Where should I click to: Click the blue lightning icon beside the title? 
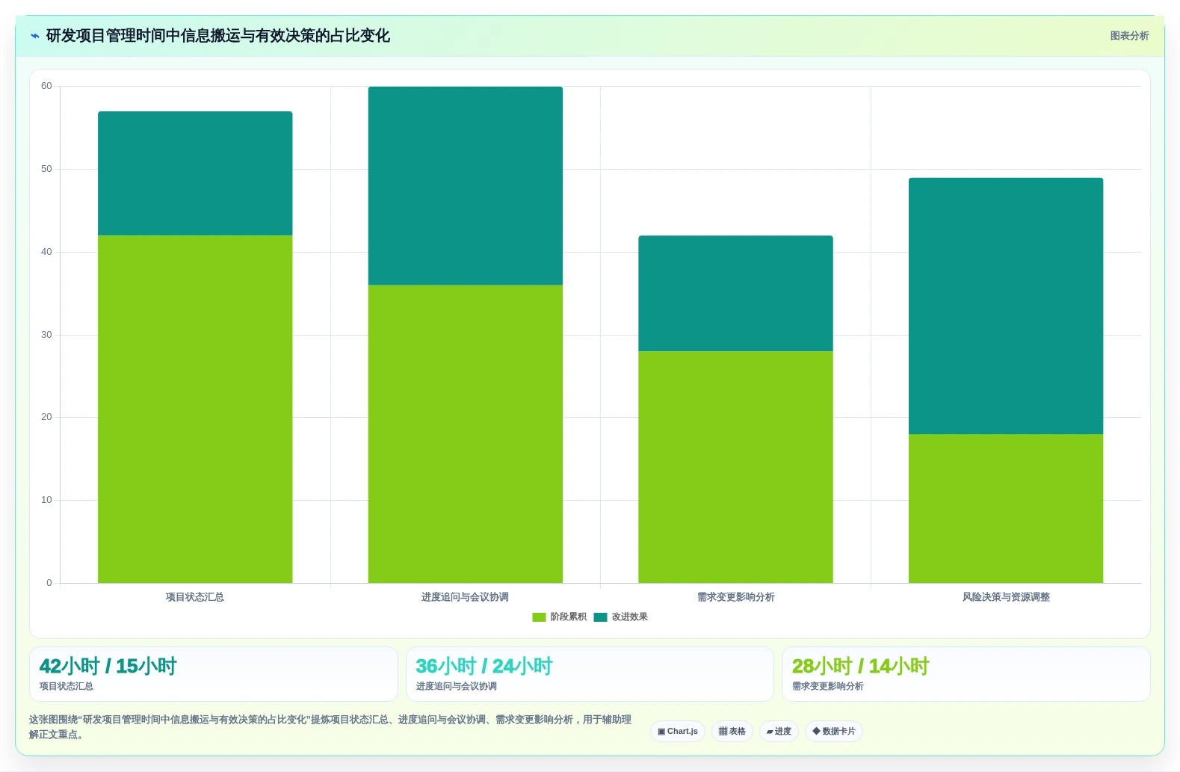34,36
